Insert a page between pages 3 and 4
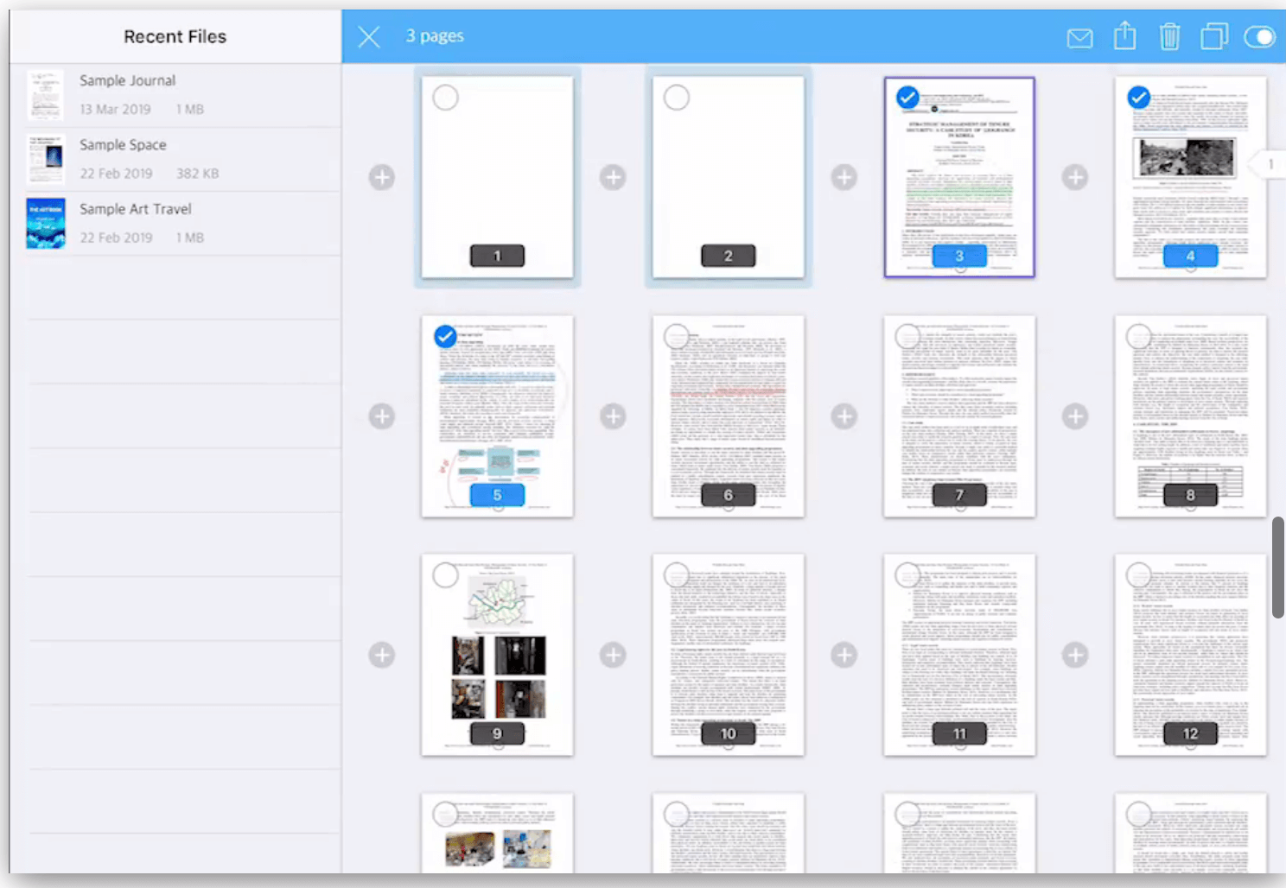 [1075, 177]
